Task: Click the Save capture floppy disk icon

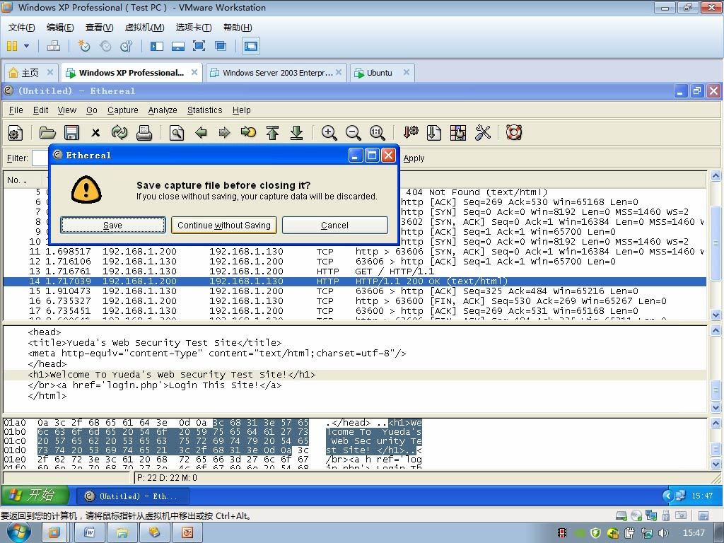Action: pos(71,133)
